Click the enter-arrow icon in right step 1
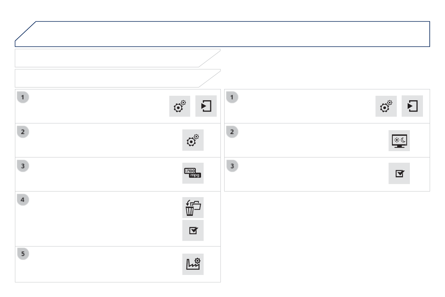This screenshot has width=445, height=297. coord(412,106)
